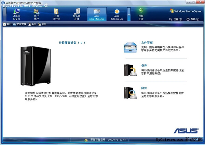Open the 备份 heading link
205x145 pixels.
[144, 65]
